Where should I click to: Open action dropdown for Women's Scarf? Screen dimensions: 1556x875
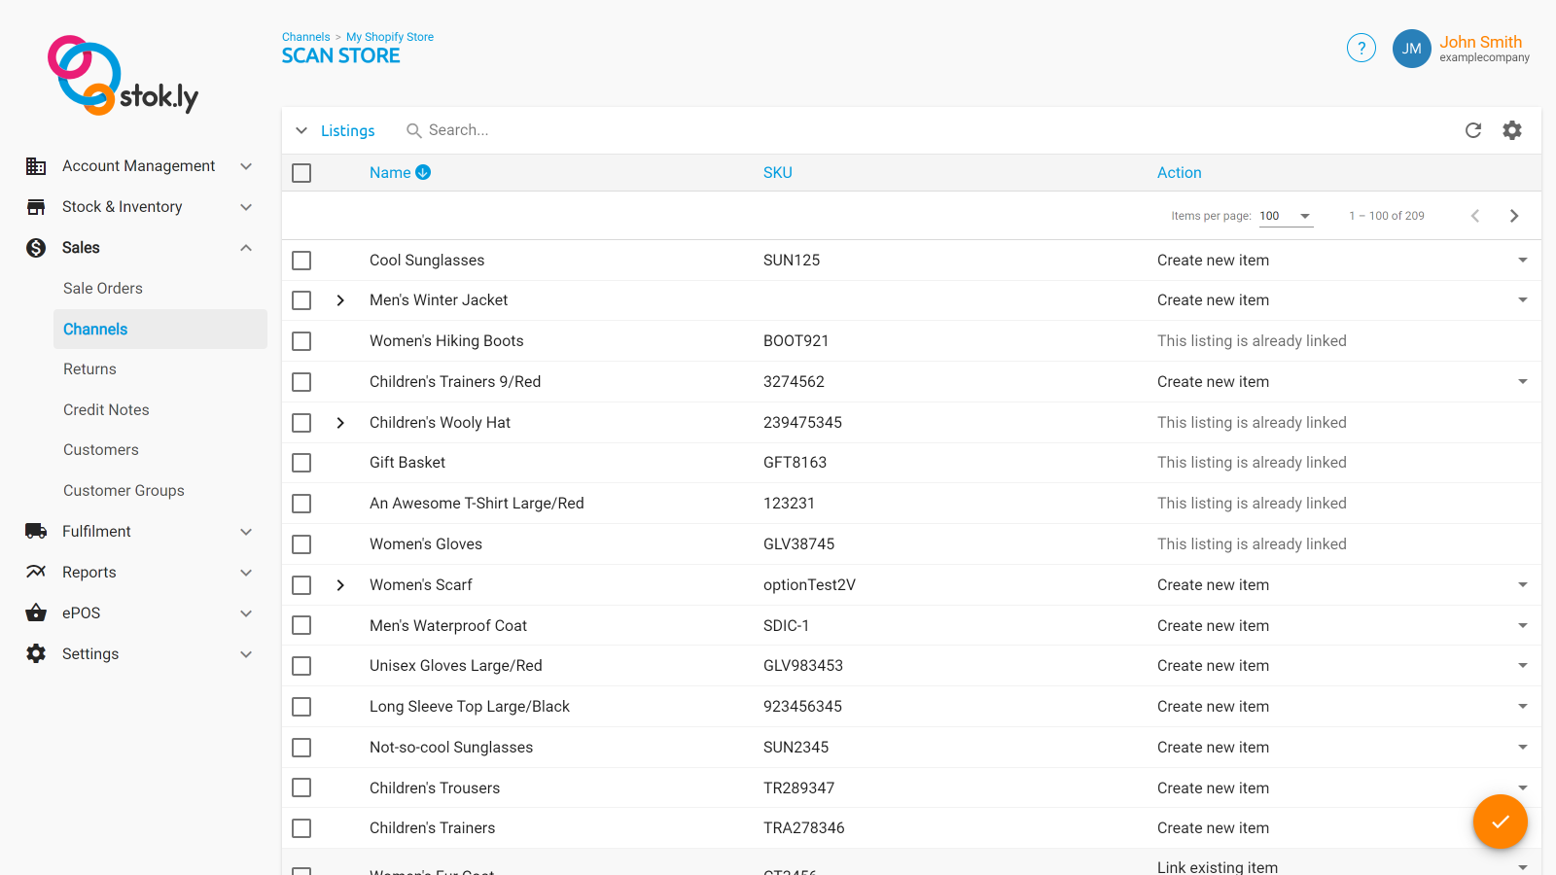tap(1522, 584)
